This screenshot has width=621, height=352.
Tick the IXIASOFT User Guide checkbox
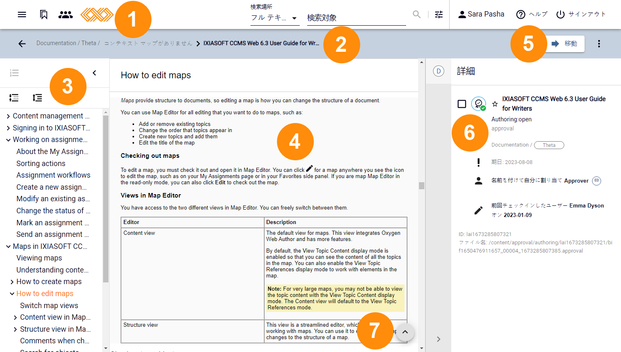point(462,104)
